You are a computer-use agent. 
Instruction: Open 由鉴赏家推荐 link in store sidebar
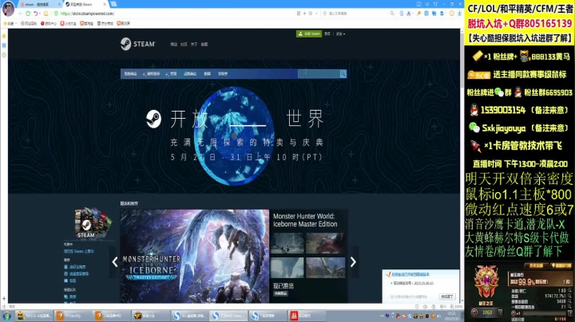[x=79, y=273]
